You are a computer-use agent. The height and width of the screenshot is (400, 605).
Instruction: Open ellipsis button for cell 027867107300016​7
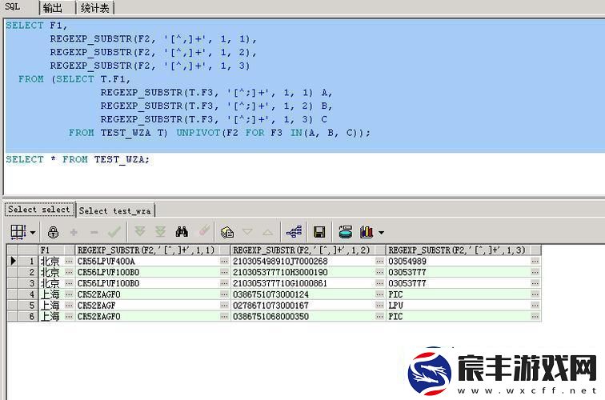[x=379, y=305]
